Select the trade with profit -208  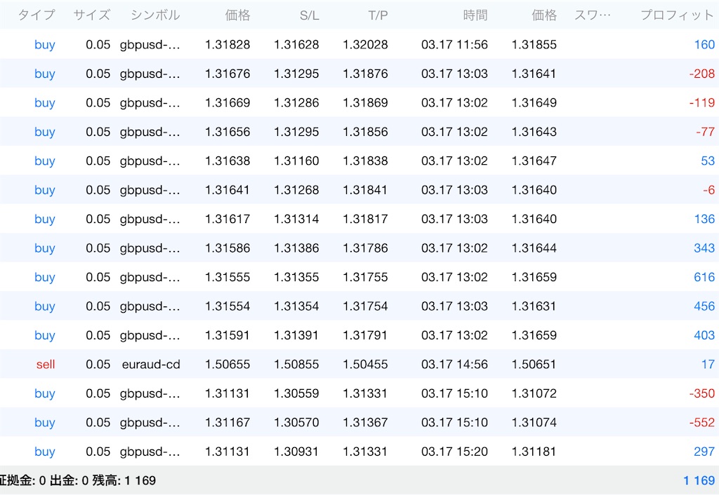[x=359, y=73]
